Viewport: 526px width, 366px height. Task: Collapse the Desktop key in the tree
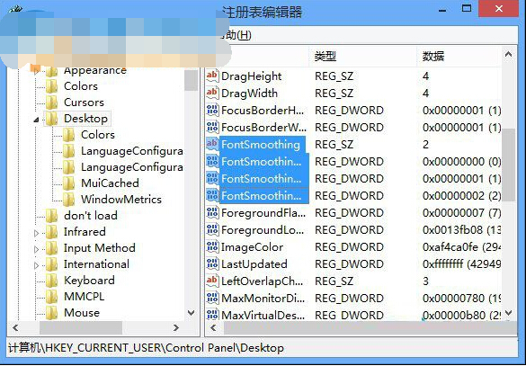click(37, 120)
